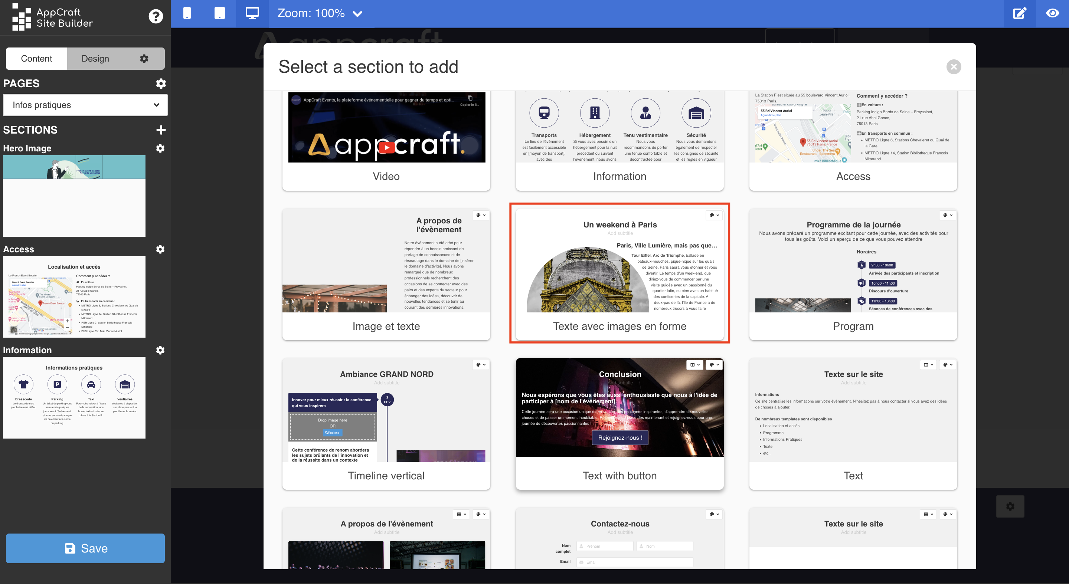The width and height of the screenshot is (1069, 584).
Task: Click the mobile phone preview icon
Action: click(x=187, y=13)
